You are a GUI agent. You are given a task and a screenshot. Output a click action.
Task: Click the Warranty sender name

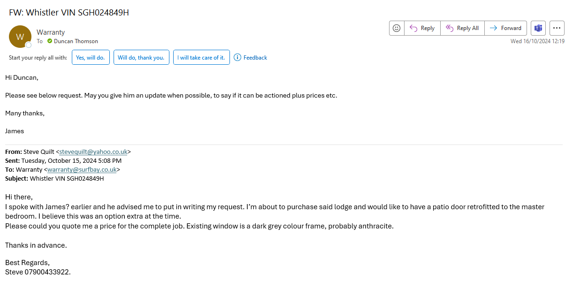(51, 32)
